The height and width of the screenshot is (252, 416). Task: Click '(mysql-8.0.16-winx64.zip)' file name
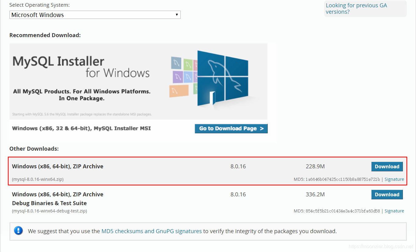click(x=38, y=179)
